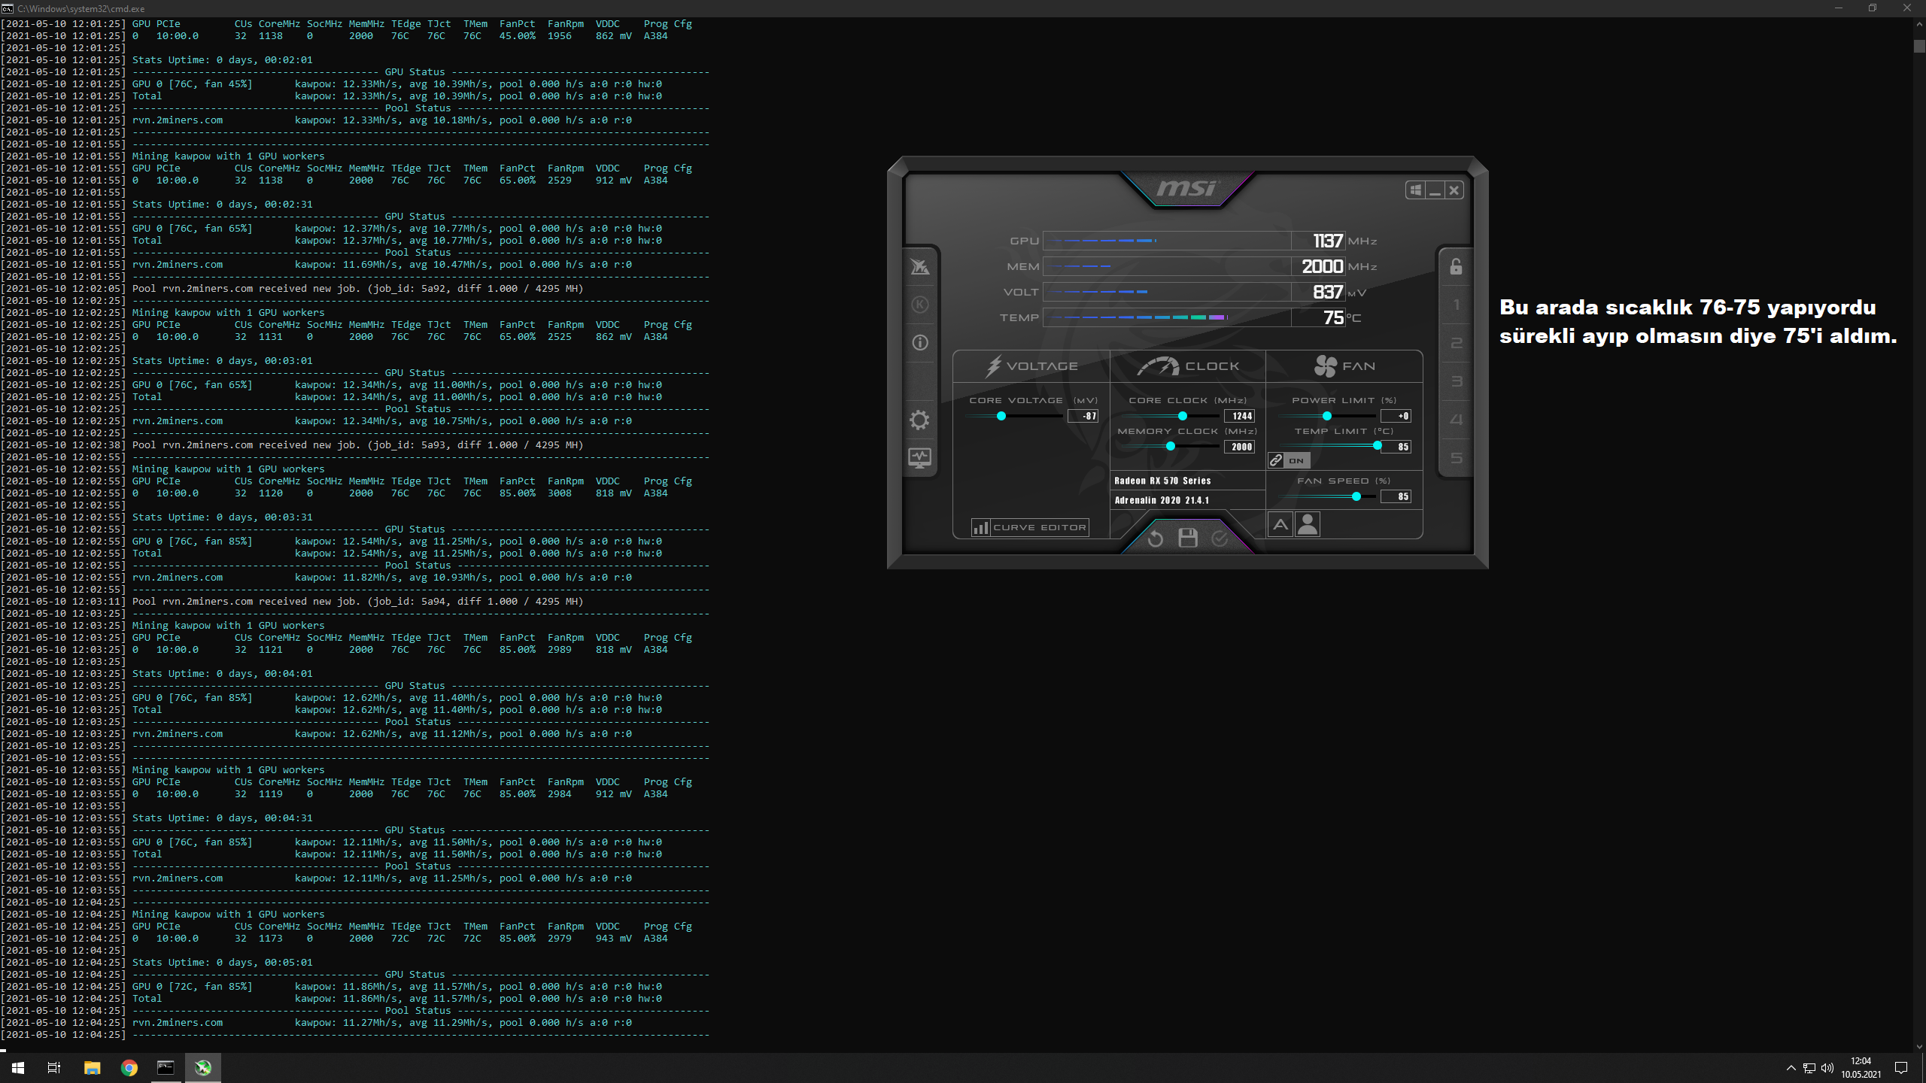Image resolution: width=1926 pixels, height=1083 pixels.
Task: Click the Core Voltage value field
Action: pyautogui.click(x=1083, y=416)
